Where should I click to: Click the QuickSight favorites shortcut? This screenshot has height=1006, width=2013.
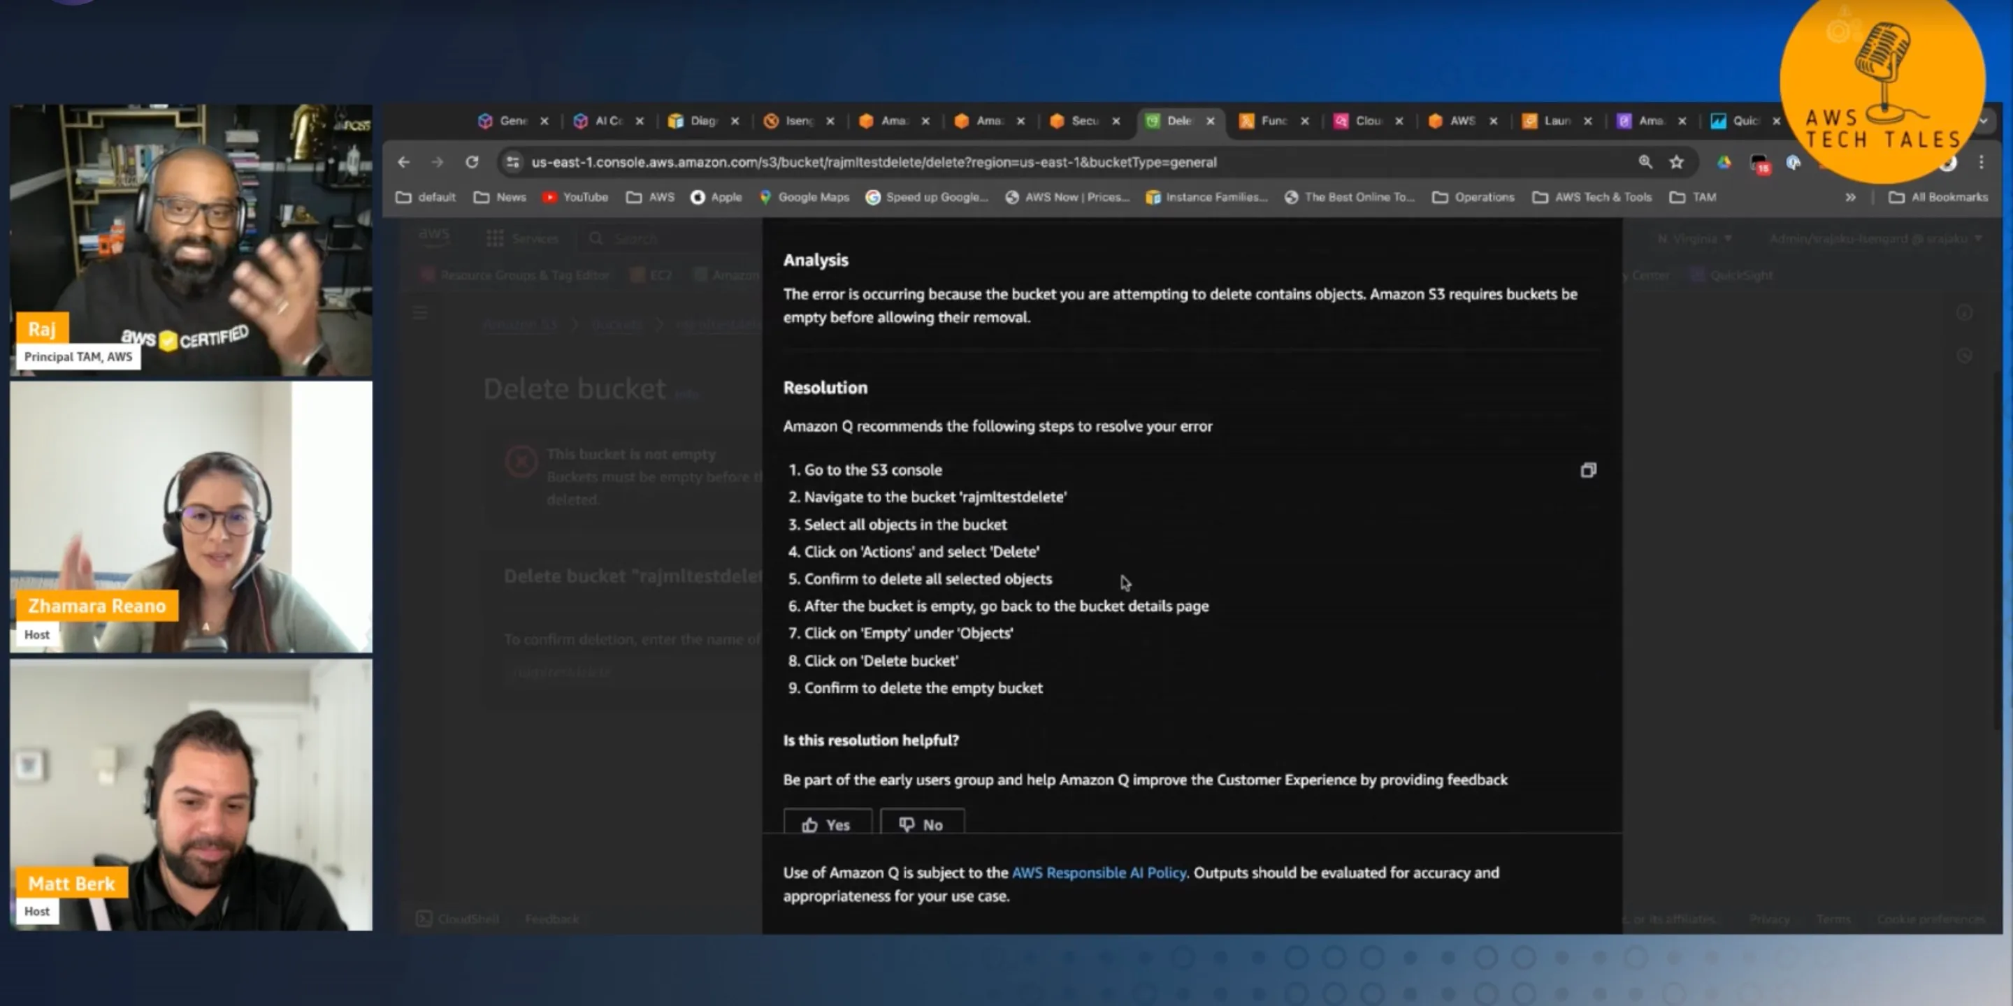(1731, 275)
